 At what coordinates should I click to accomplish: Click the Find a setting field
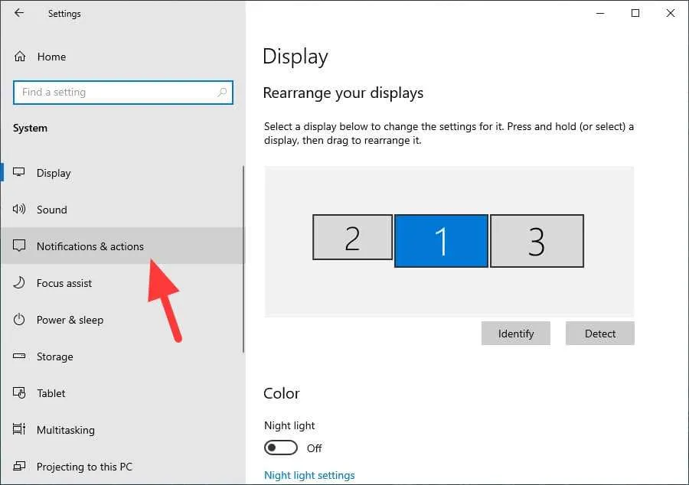(x=123, y=92)
